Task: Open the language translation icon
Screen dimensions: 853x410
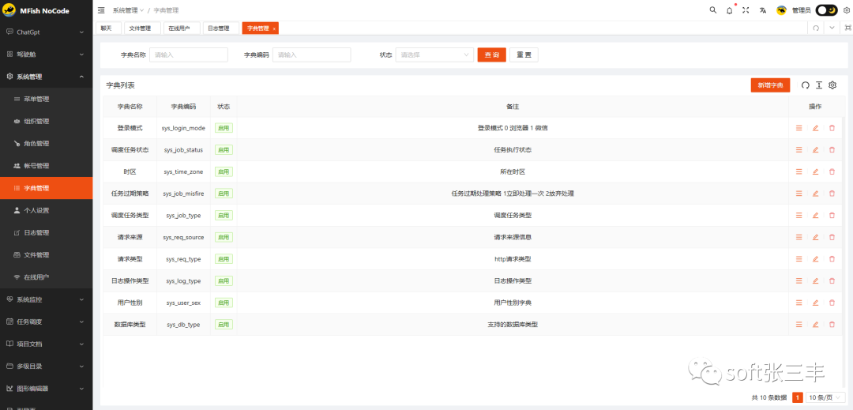Action: [763, 10]
